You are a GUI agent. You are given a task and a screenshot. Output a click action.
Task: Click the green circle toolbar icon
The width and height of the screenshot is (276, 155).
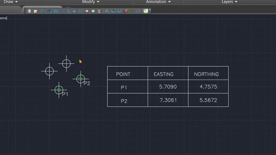pyautogui.click(x=93, y=11)
